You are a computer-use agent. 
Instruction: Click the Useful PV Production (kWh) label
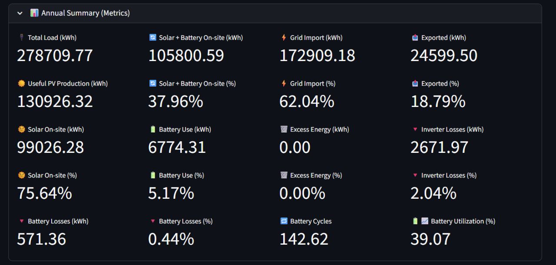(68, 84)
